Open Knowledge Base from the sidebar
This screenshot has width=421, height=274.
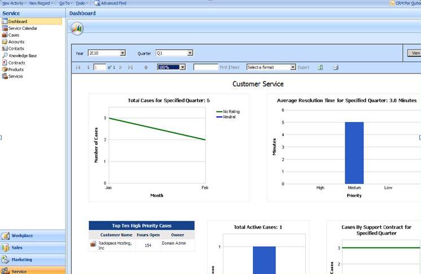point(22,56)
